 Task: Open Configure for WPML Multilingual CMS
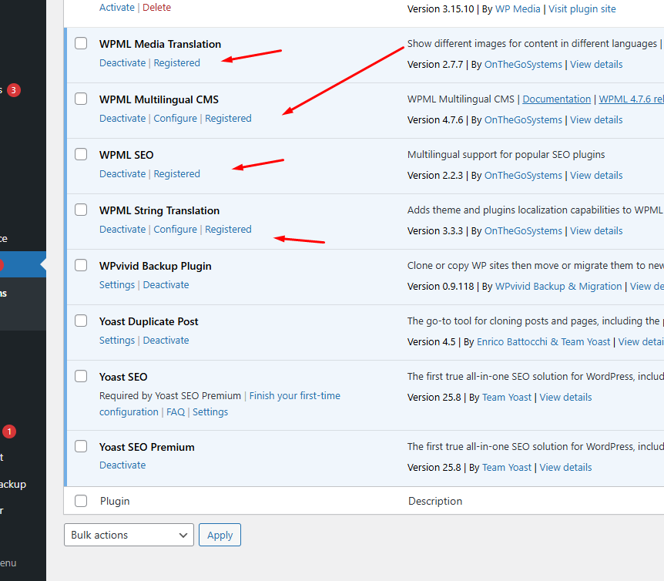(x=176, y=118)
